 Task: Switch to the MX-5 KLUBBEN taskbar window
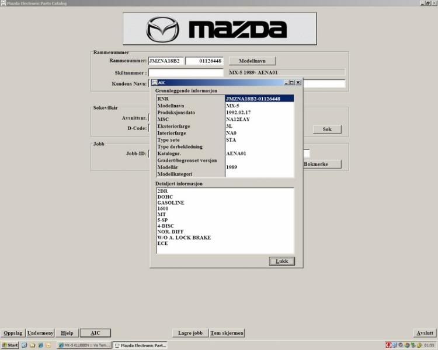coord(84,345)
